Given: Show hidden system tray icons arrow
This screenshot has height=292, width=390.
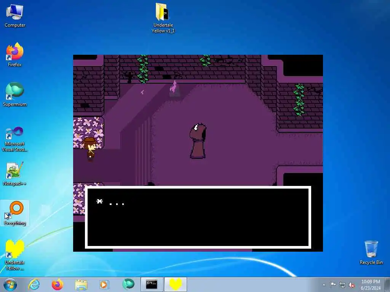Looking at the screenshot, I should click(324, 285).
